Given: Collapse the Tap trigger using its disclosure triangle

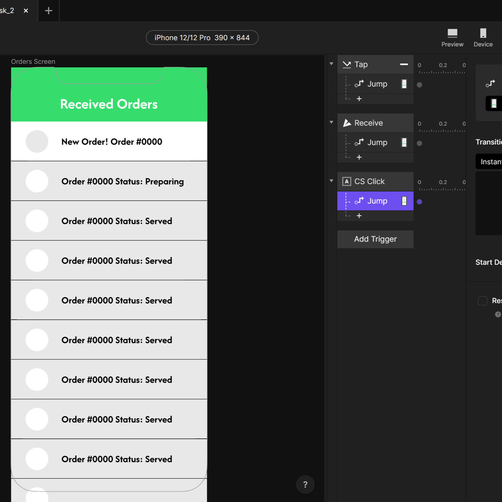Looking at the screenshot, I should click(331, 64).
